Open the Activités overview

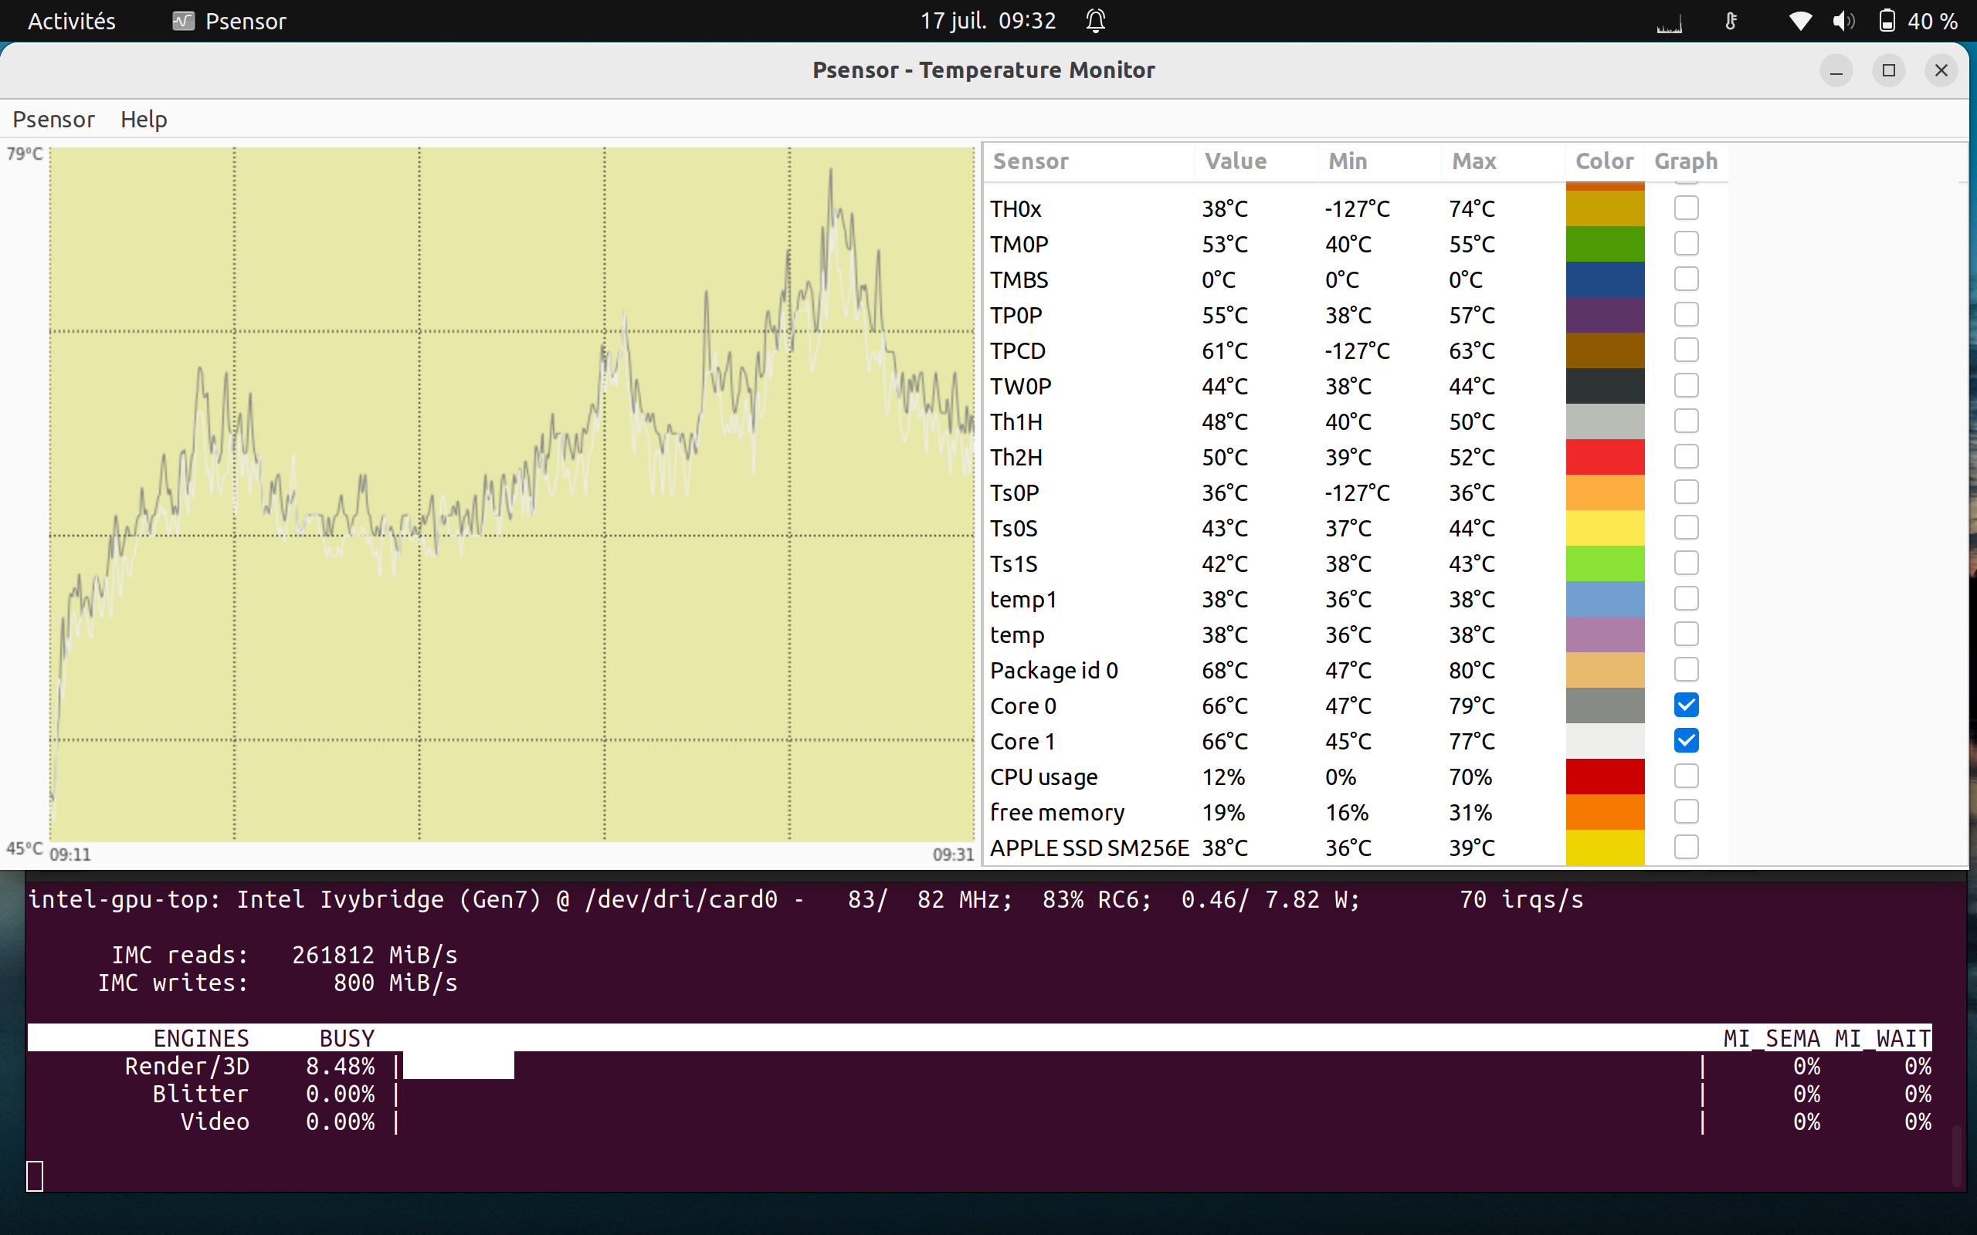(72, 22)
